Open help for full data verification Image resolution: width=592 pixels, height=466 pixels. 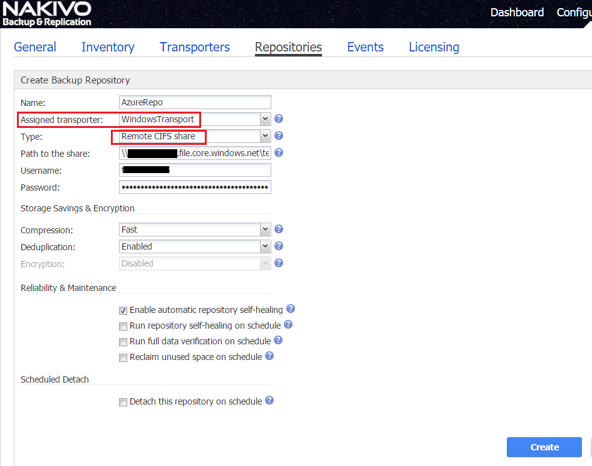(278, 340)
